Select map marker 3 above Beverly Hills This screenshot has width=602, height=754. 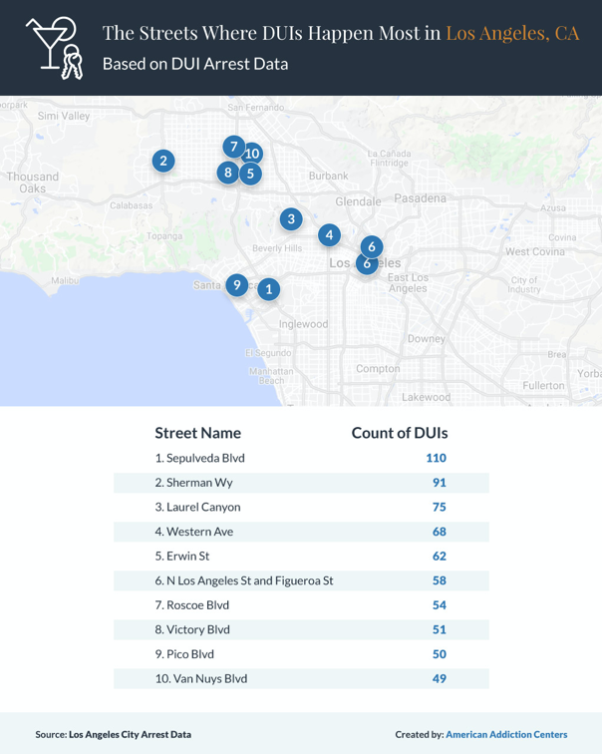coord(291,218)
